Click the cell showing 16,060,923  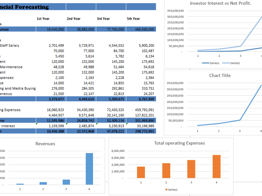[x=55, y=110]
